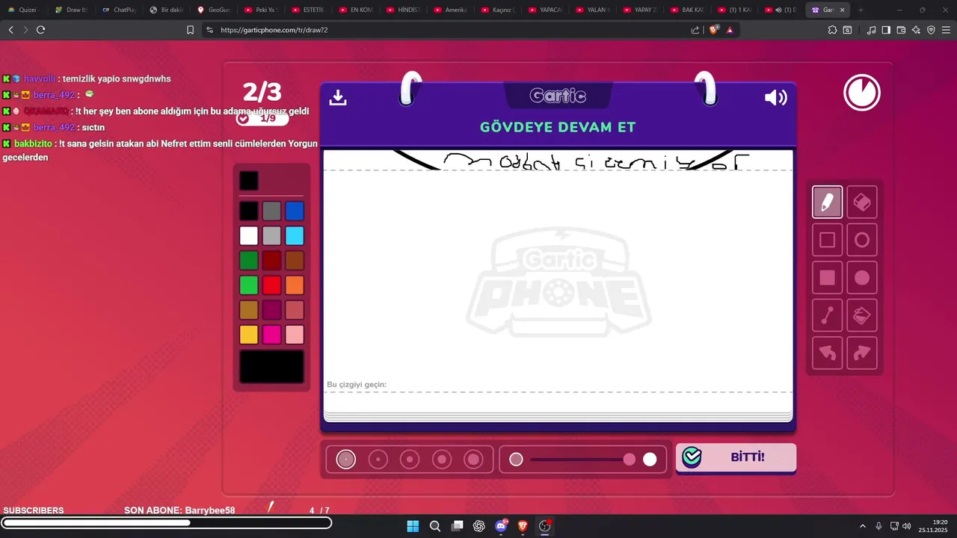Open the Windows Start menu
The width and height of the screenshot is (957, 538).
[413, 526]
